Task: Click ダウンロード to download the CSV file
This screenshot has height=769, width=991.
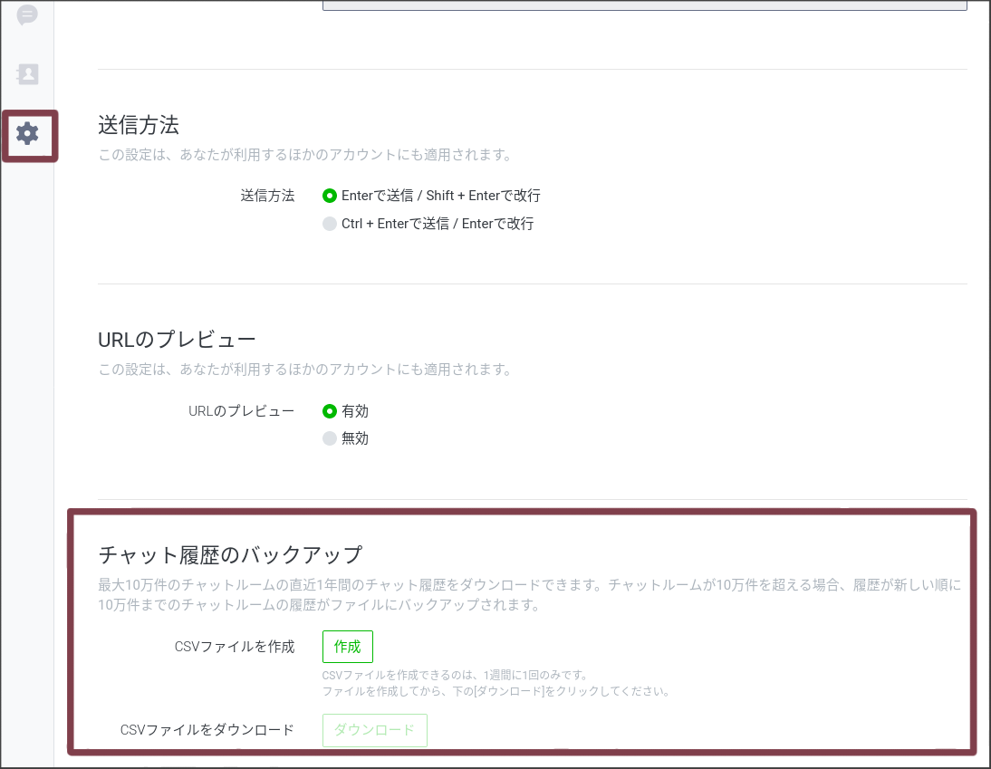Action: [x=374, y=730]
